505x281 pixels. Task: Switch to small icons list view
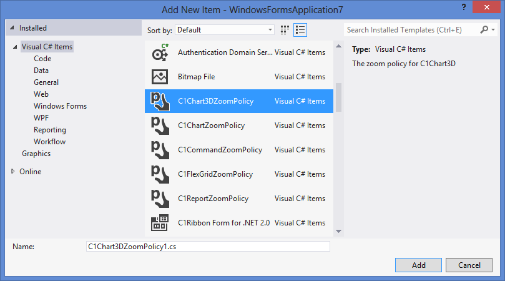click(300, 29)
